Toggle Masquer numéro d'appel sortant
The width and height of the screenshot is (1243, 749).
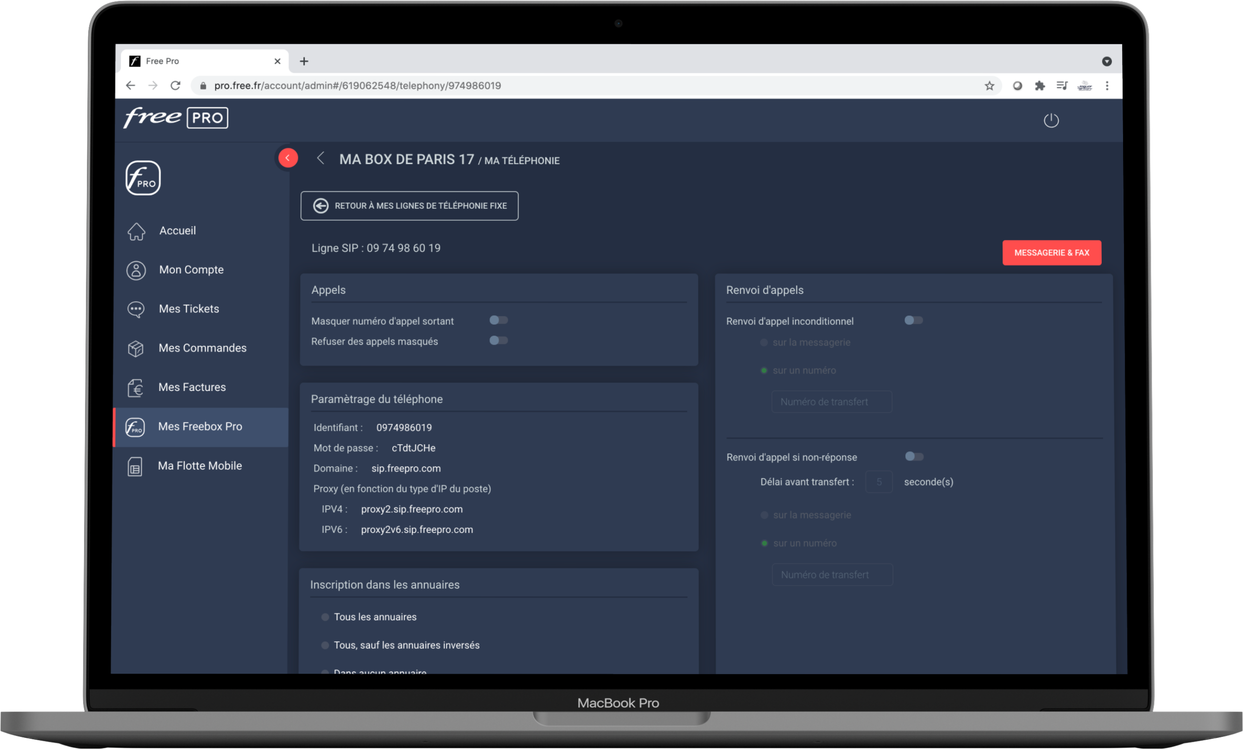498,320
